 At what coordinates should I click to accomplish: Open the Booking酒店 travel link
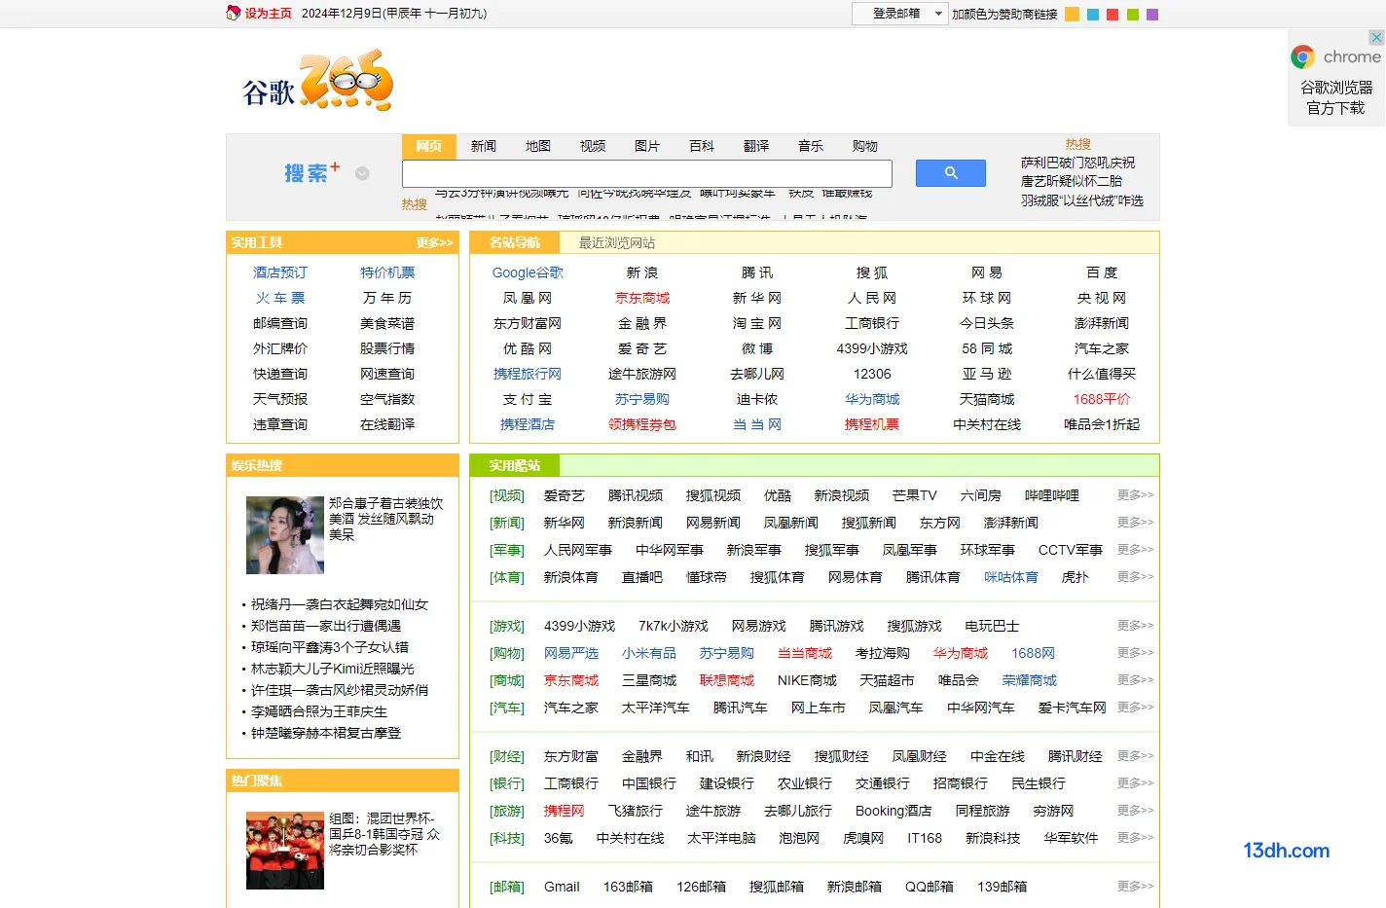[x=894, y=811]
